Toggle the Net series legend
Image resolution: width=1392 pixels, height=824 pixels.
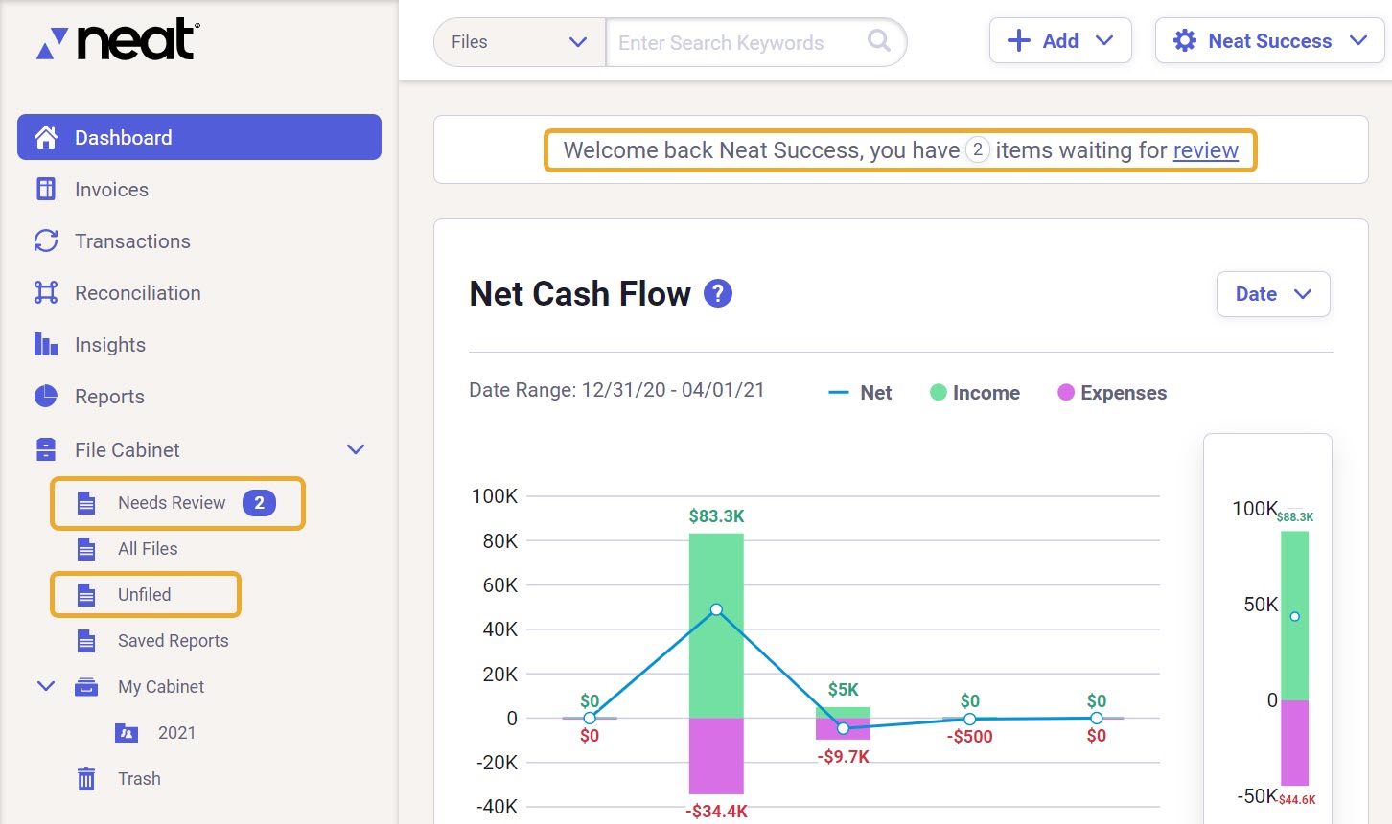[x=860, y=393]
